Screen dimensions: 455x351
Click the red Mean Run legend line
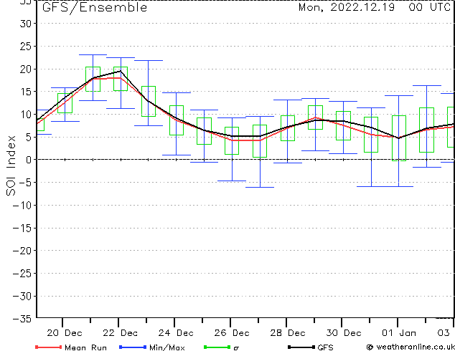point(49,347)
